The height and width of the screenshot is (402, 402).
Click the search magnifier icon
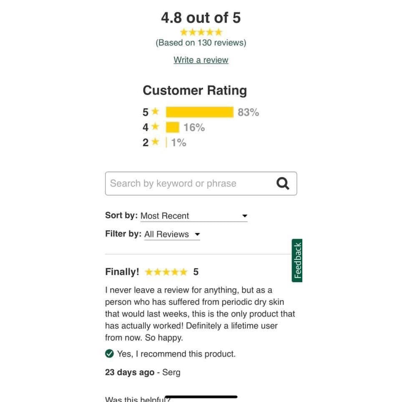point(283,183)
